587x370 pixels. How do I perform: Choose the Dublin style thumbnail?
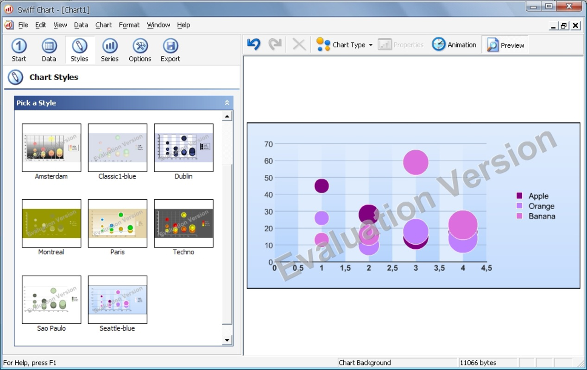(183, 148)
